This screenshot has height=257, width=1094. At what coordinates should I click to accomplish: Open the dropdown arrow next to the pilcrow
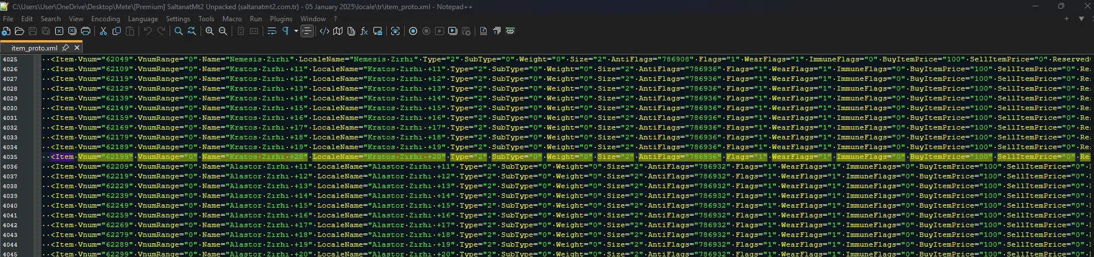296,31
